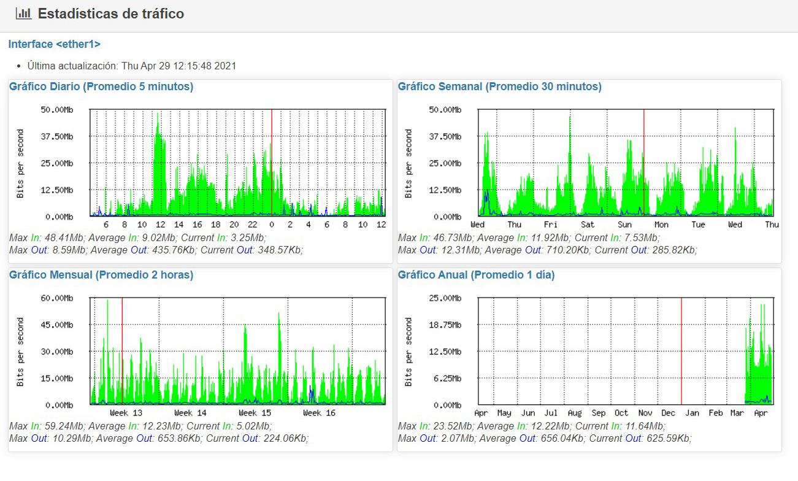
Task: Click the Gráfico Diario section heading
Action: 101,87
